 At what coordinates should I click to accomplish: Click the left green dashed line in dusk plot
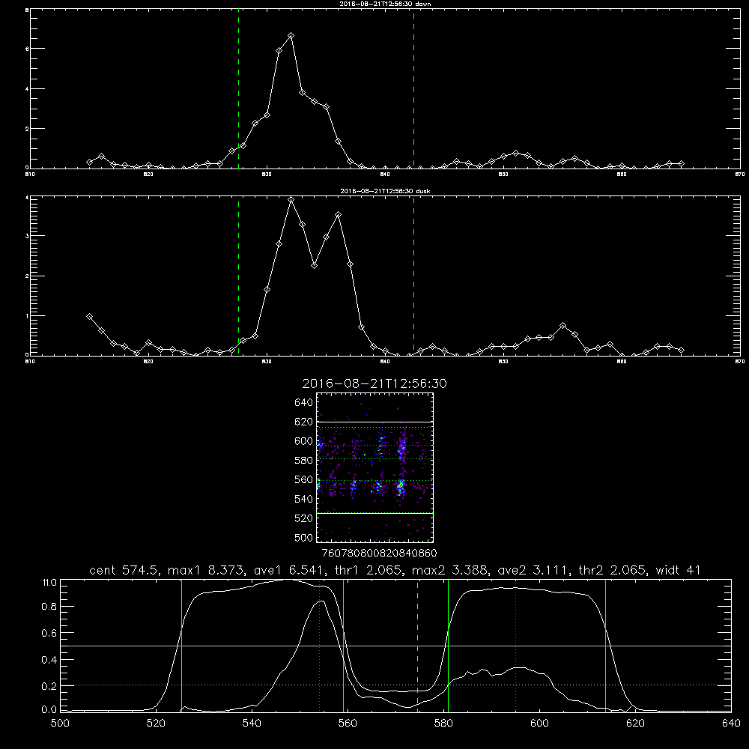[238, 276]
